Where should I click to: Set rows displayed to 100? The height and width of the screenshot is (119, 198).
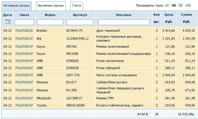click(188, 5)
